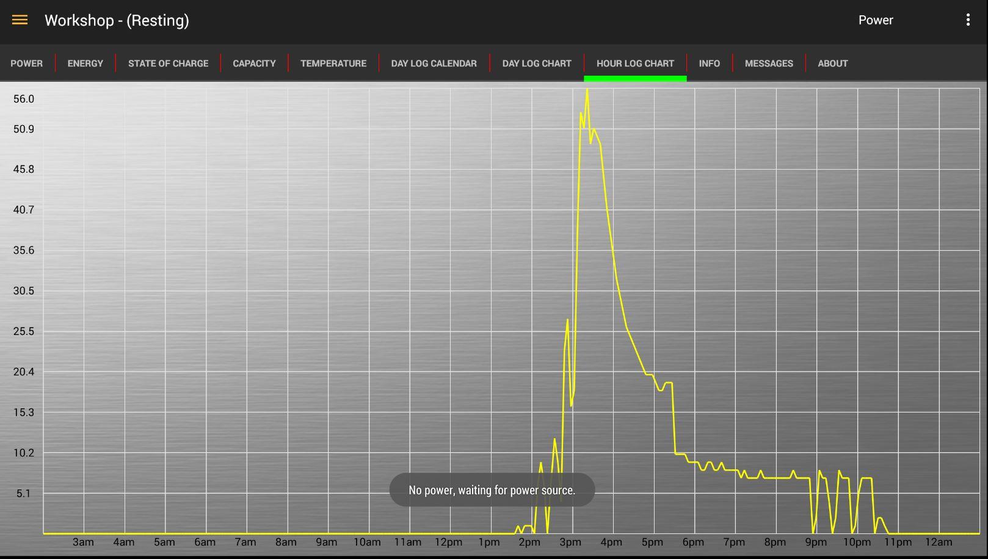Go to the Day Log Chart tab
The height and width of the screenshot is (559, 988).
point(537,63)
